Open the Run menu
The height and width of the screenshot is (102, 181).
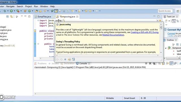click(x=36, y=7)
